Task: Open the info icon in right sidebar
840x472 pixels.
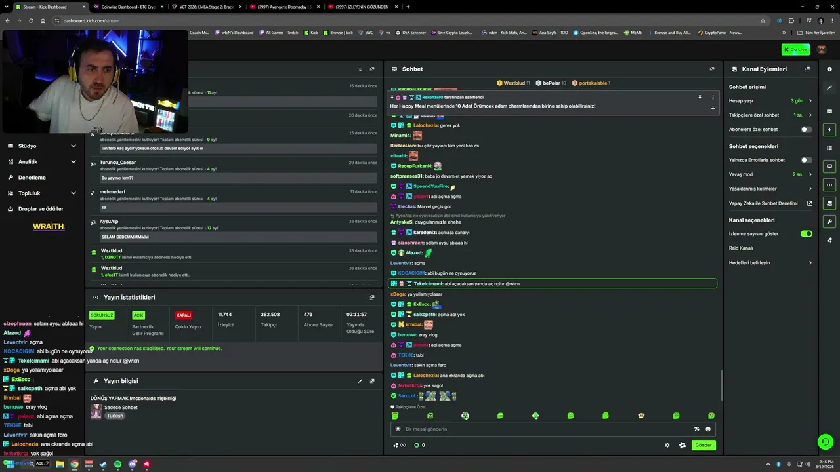Action: [829, 69]
